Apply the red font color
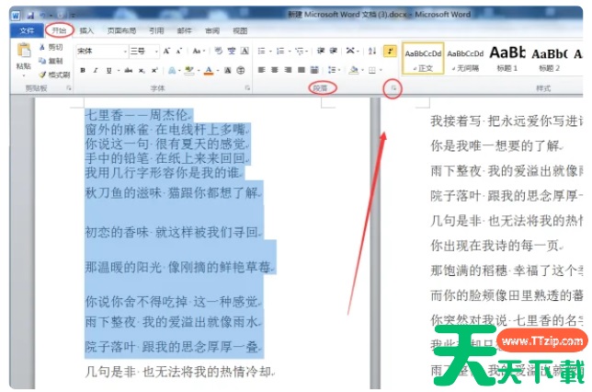The image size is (592, 392). click(x=209, y=70)
